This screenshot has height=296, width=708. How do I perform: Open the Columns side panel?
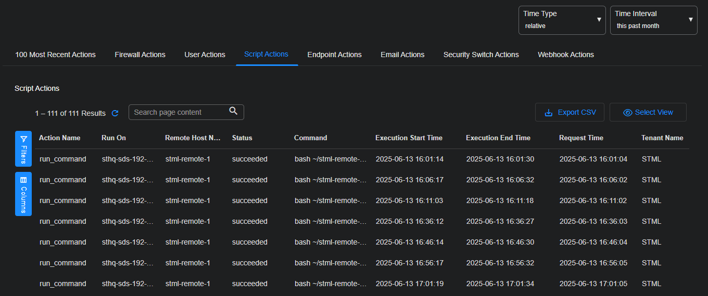pyautogui.click(x=23, y=194)
